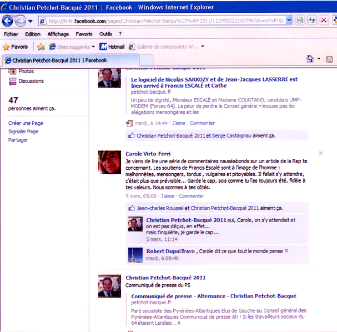Click Robert Dupui's tower avatar thumbnail
Viewport: 337px width, 332px height.
tap(135, 255)
